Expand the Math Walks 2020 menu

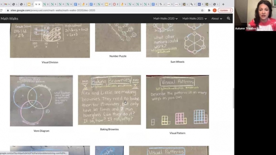click(x=166, y=19)
